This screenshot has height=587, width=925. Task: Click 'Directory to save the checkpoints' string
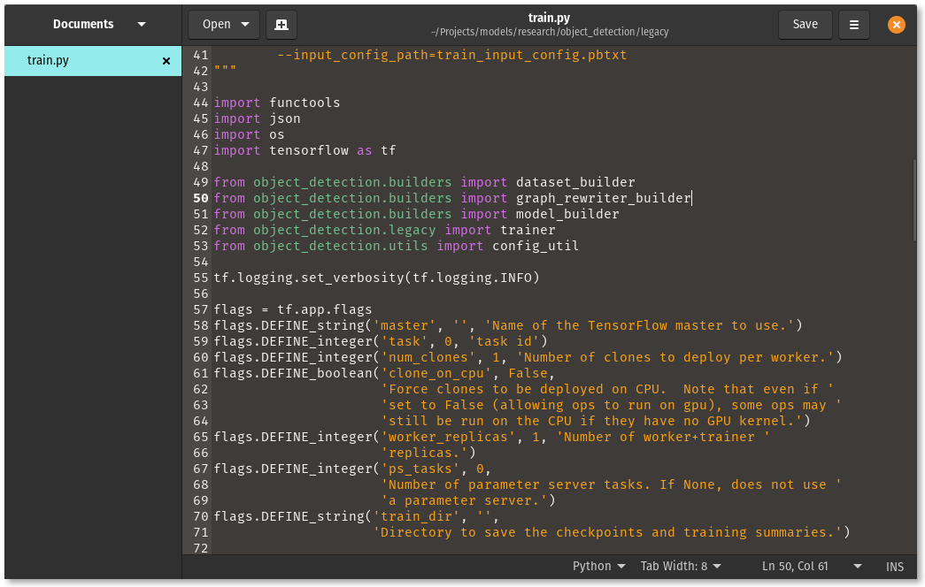607,532
